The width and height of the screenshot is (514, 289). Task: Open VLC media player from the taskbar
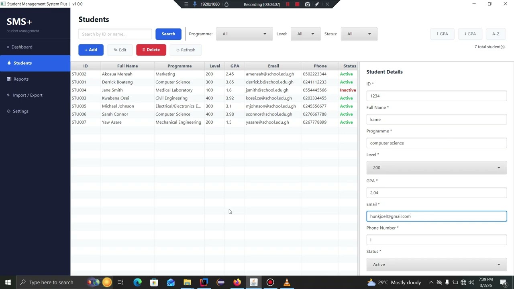coord(287,283)
